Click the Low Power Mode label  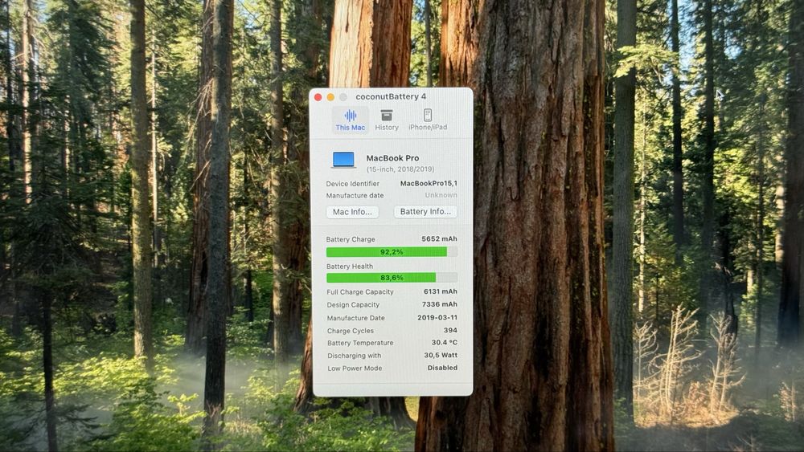point(355,368)
